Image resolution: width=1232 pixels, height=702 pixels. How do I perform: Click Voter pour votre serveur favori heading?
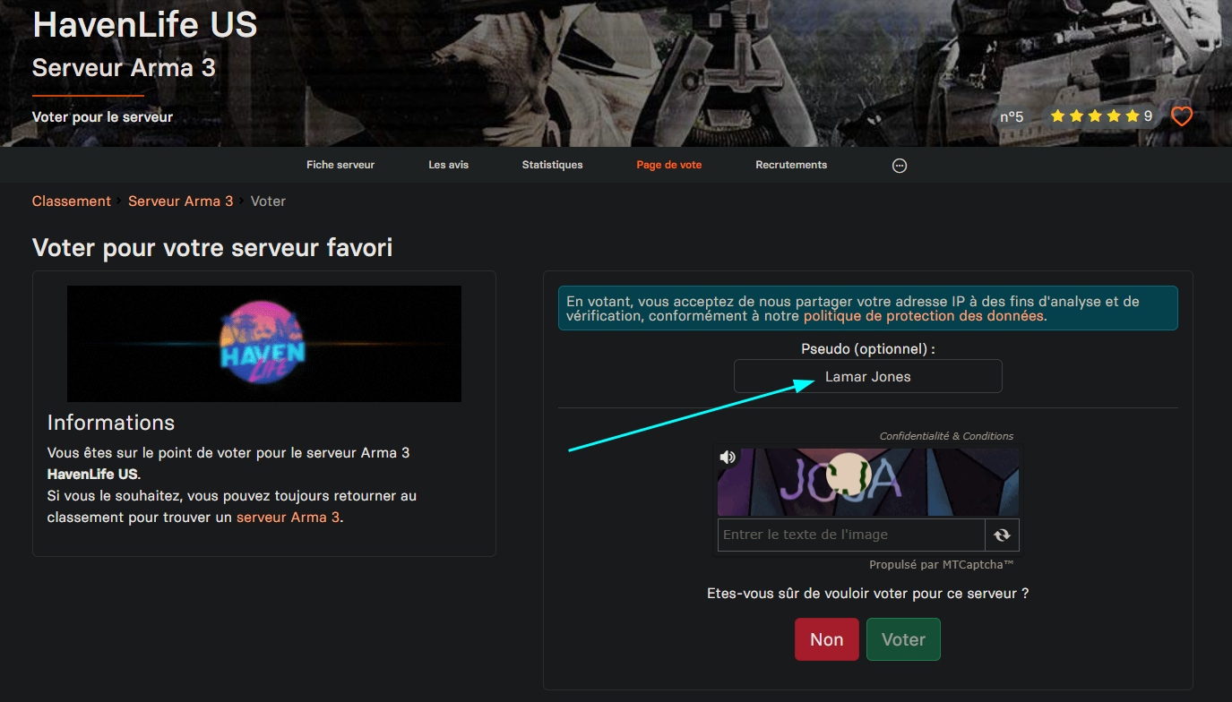[212, 248]
